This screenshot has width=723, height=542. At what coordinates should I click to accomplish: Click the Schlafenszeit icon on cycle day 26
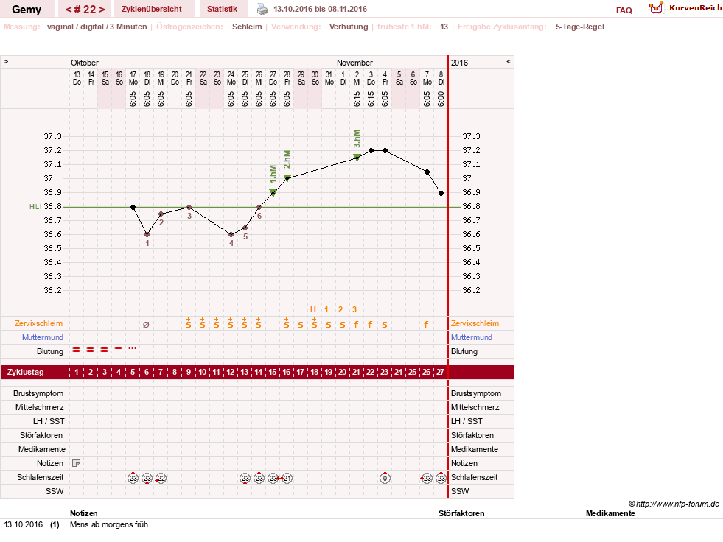(427, 479)
